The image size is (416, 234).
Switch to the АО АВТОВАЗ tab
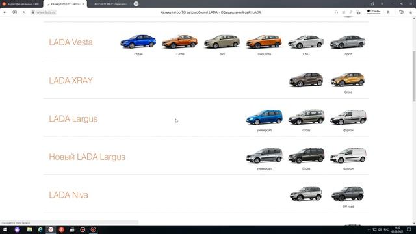(109, 4)
